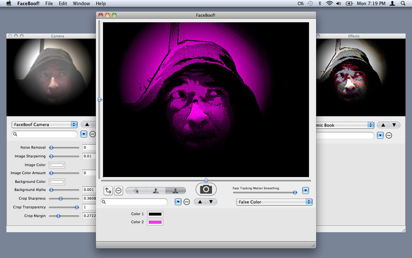Open the File menu
The width and height of the screenshot is (412, 258).
(x=49, y=4)
